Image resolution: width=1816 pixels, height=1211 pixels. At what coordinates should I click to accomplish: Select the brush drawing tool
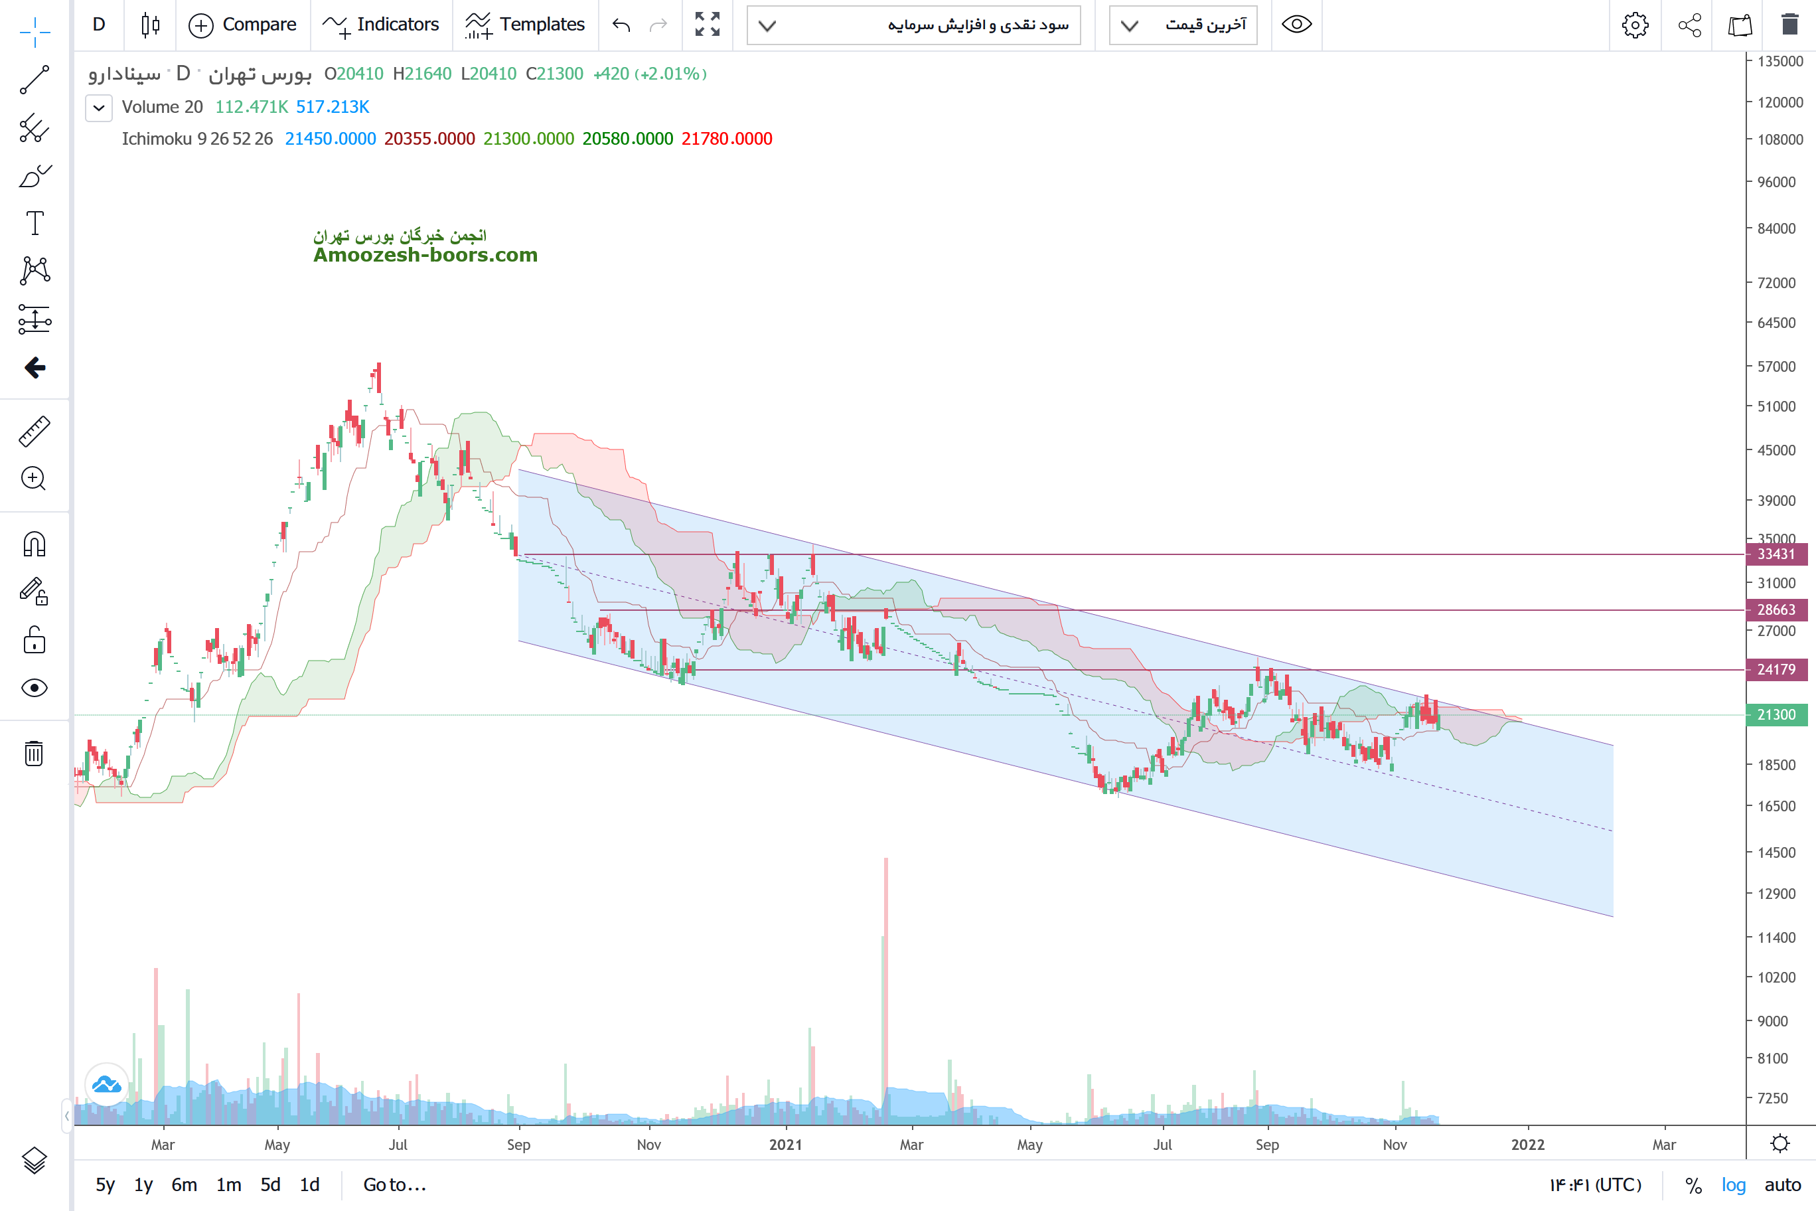point(35,176)
